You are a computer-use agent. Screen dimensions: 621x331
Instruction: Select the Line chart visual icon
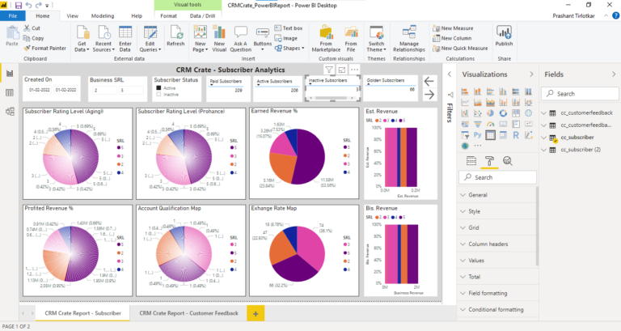(x=465, y=103)
